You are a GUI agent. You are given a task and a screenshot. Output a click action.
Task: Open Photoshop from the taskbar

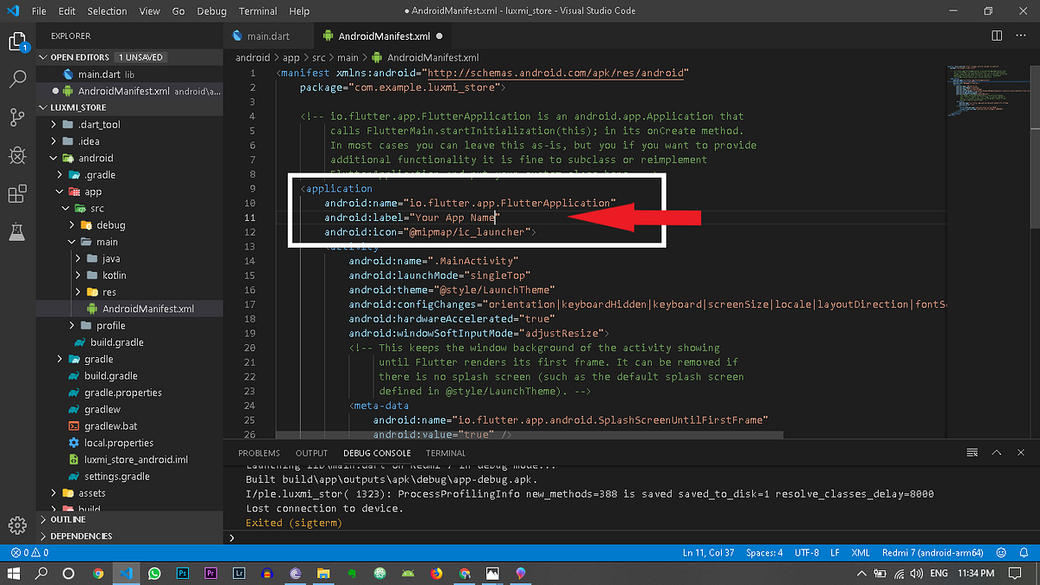[181, 573]
